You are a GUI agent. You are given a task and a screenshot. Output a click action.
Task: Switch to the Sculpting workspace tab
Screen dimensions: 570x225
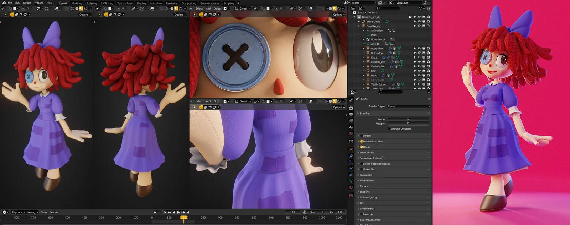(x=91, y=3)
